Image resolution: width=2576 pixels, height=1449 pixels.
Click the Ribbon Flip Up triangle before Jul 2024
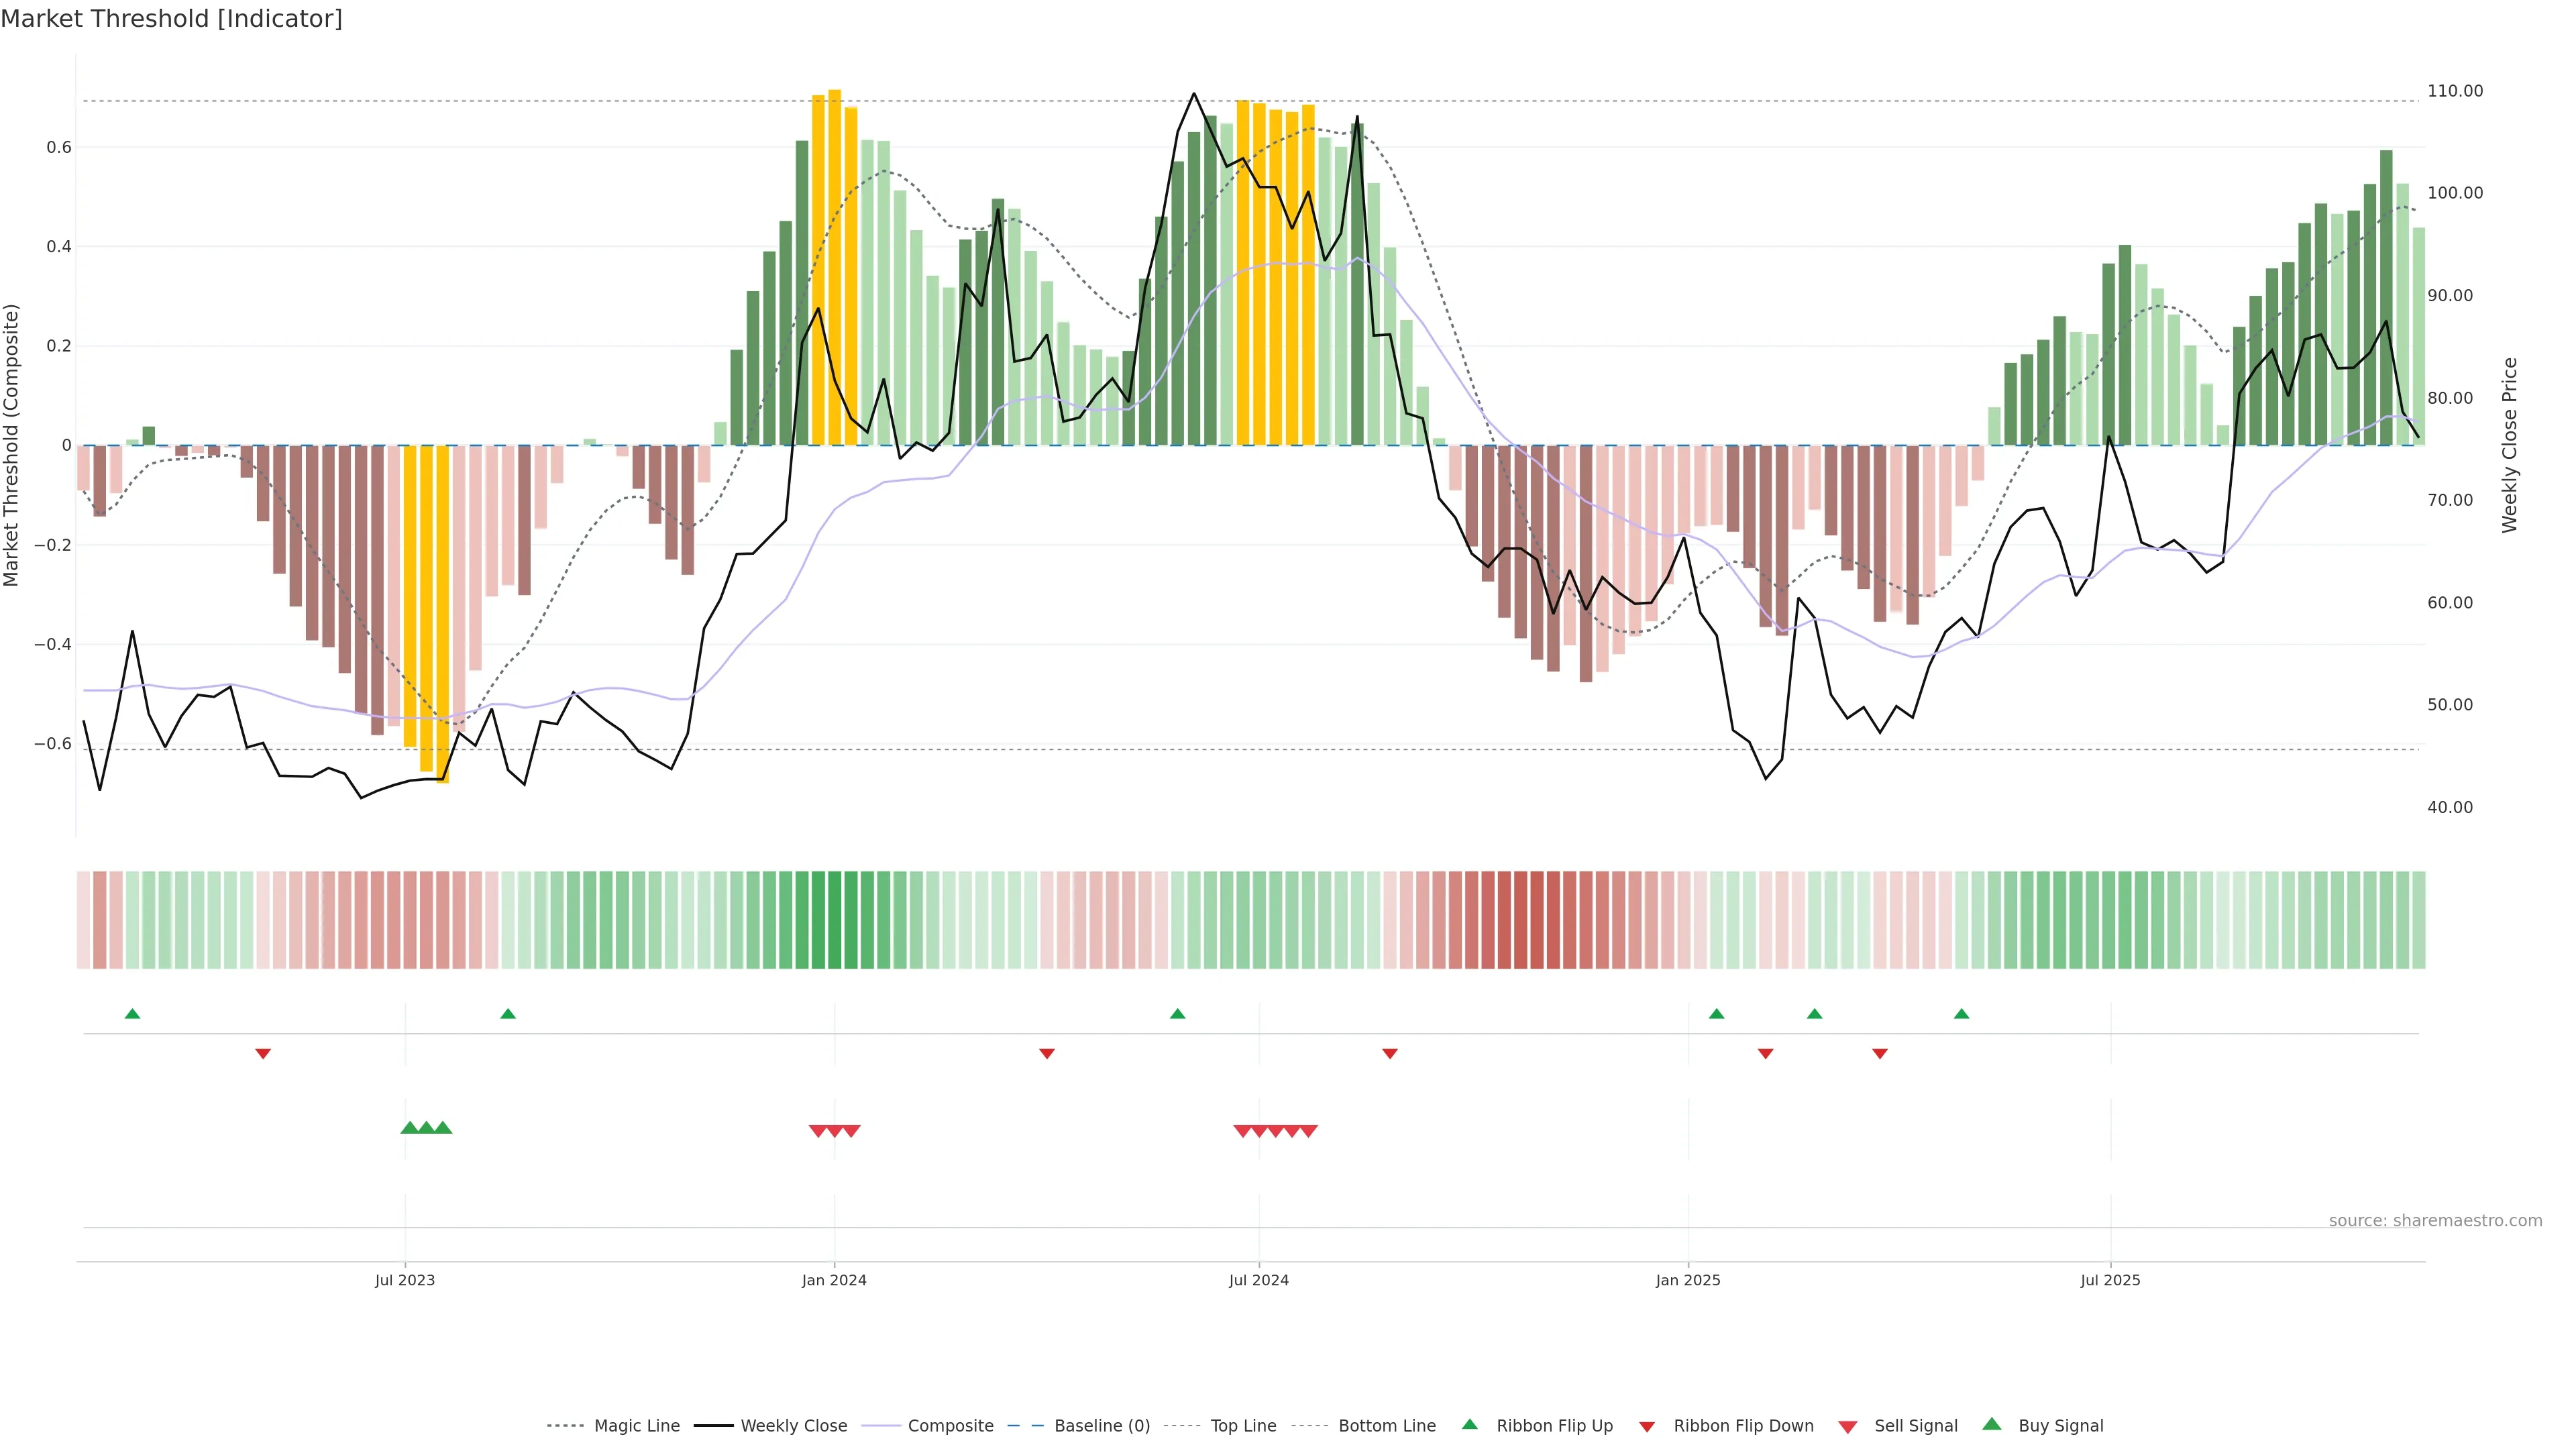point(1177,1014)
